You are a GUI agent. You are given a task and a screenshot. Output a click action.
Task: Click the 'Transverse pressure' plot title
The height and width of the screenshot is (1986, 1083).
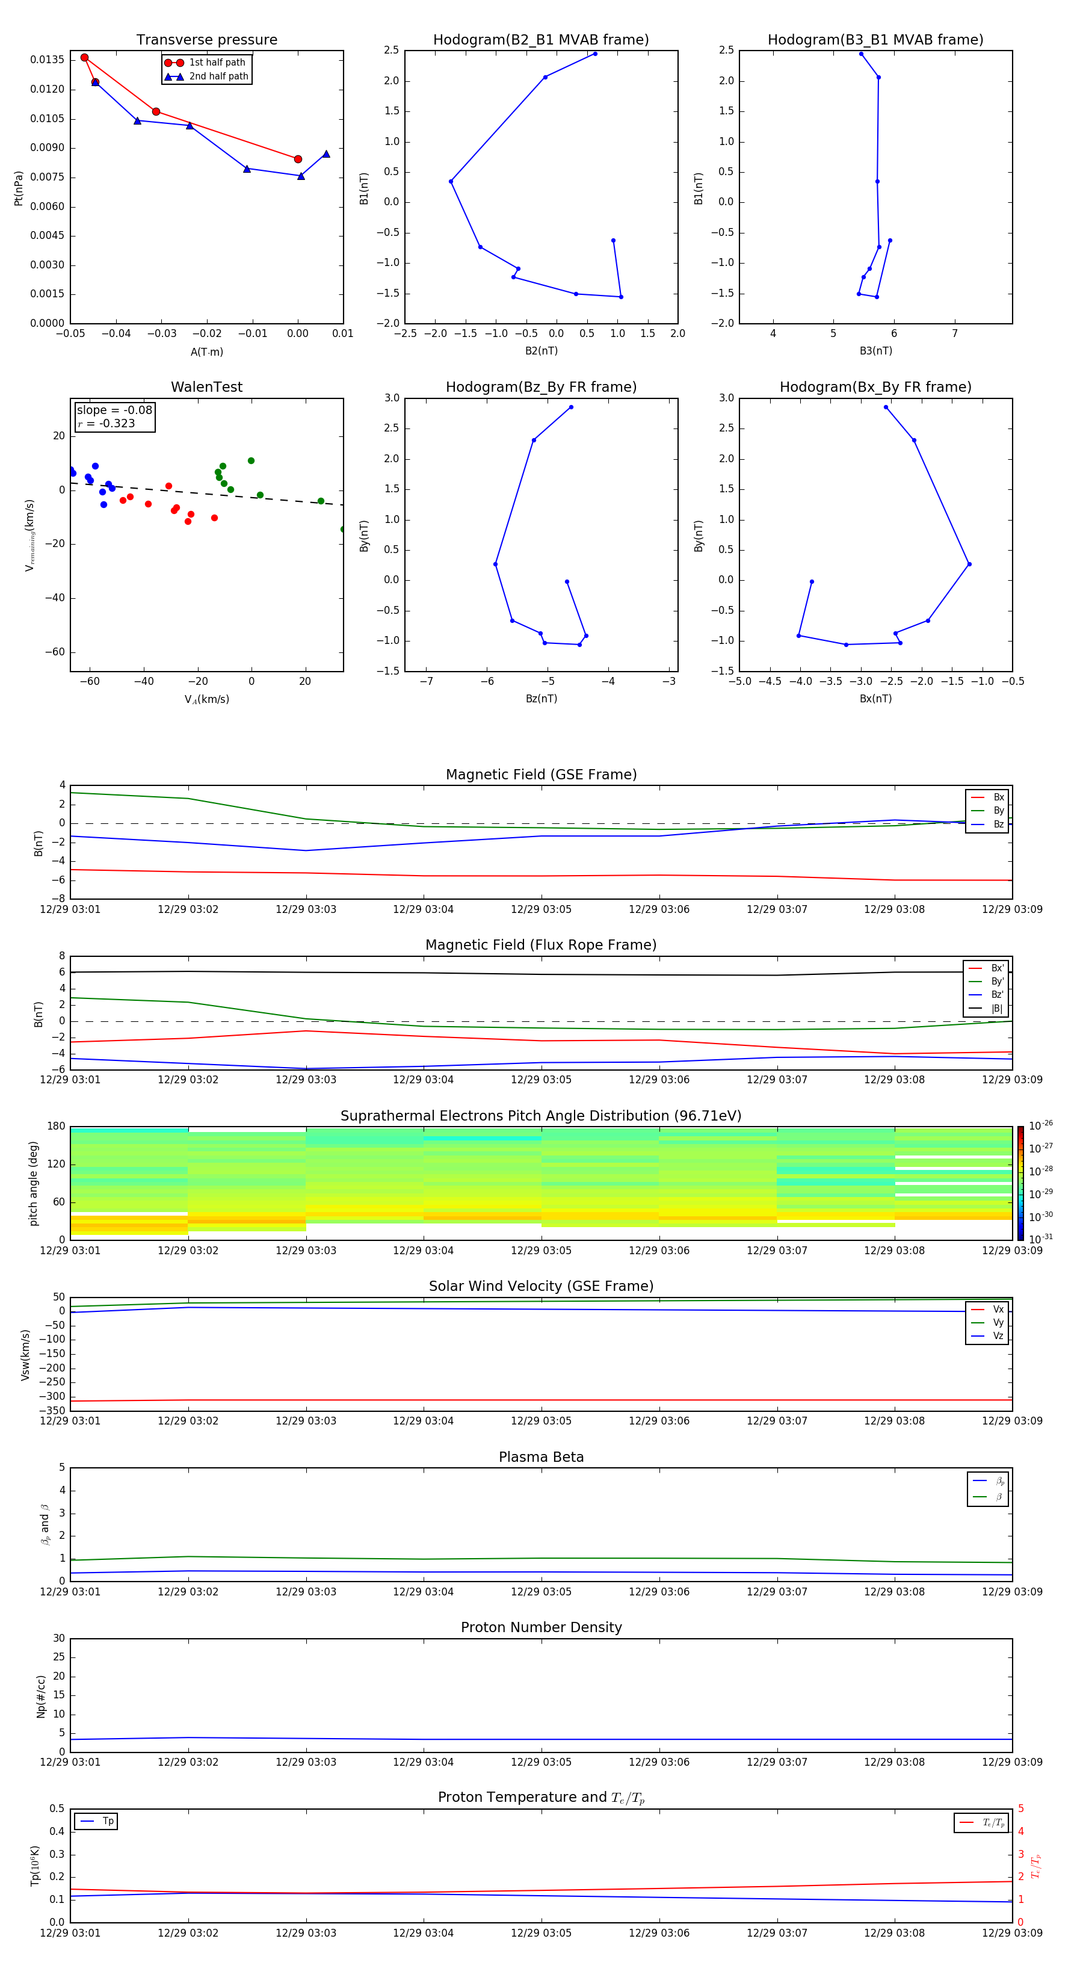tap(206, 40)
